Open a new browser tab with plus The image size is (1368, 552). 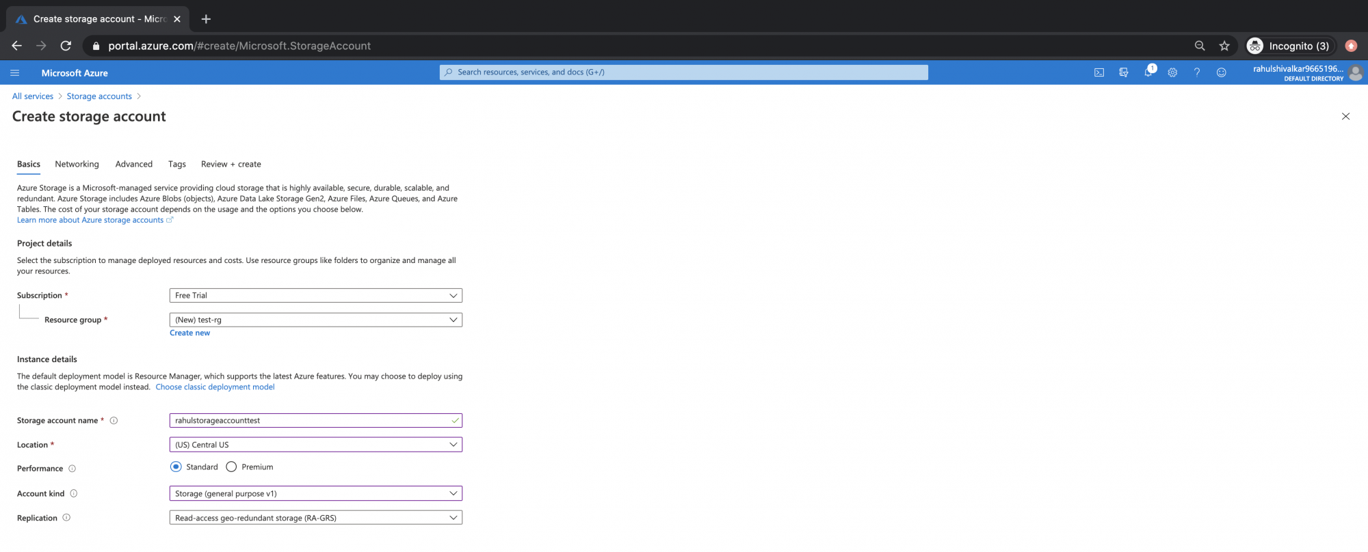pyautogui.click(x=206, y=19)
